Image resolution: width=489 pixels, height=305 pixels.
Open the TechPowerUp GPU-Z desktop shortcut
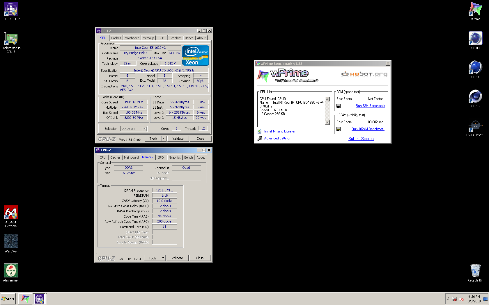[11, 42]
